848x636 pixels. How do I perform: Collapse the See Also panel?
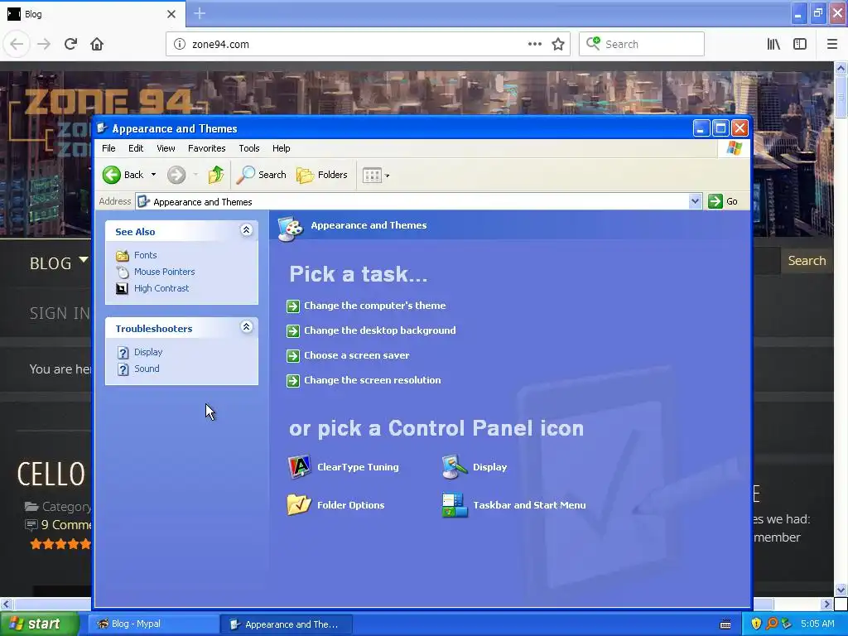246,230
